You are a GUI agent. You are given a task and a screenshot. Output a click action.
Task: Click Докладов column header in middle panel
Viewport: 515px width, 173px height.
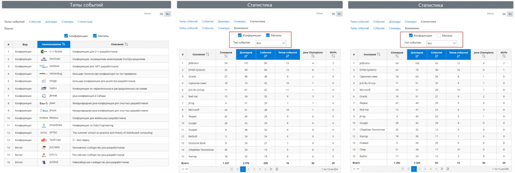tap(246, 54)
